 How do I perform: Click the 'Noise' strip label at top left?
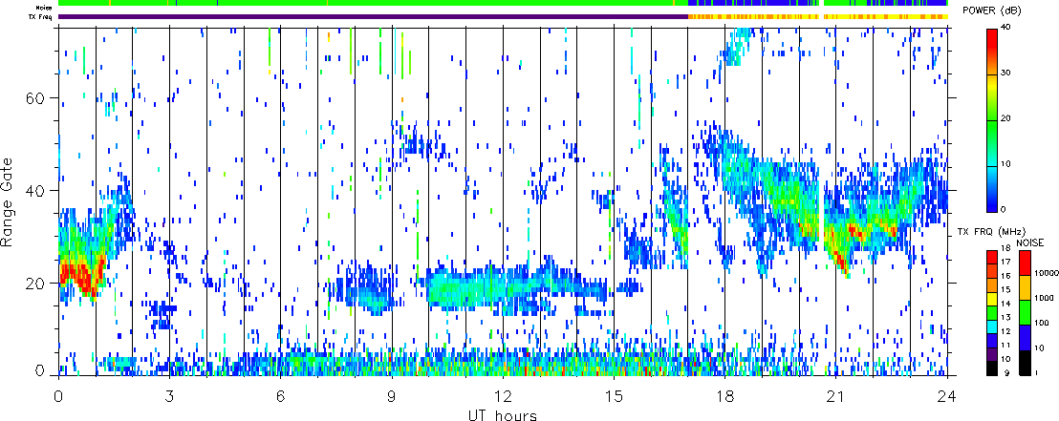(45, 7)
